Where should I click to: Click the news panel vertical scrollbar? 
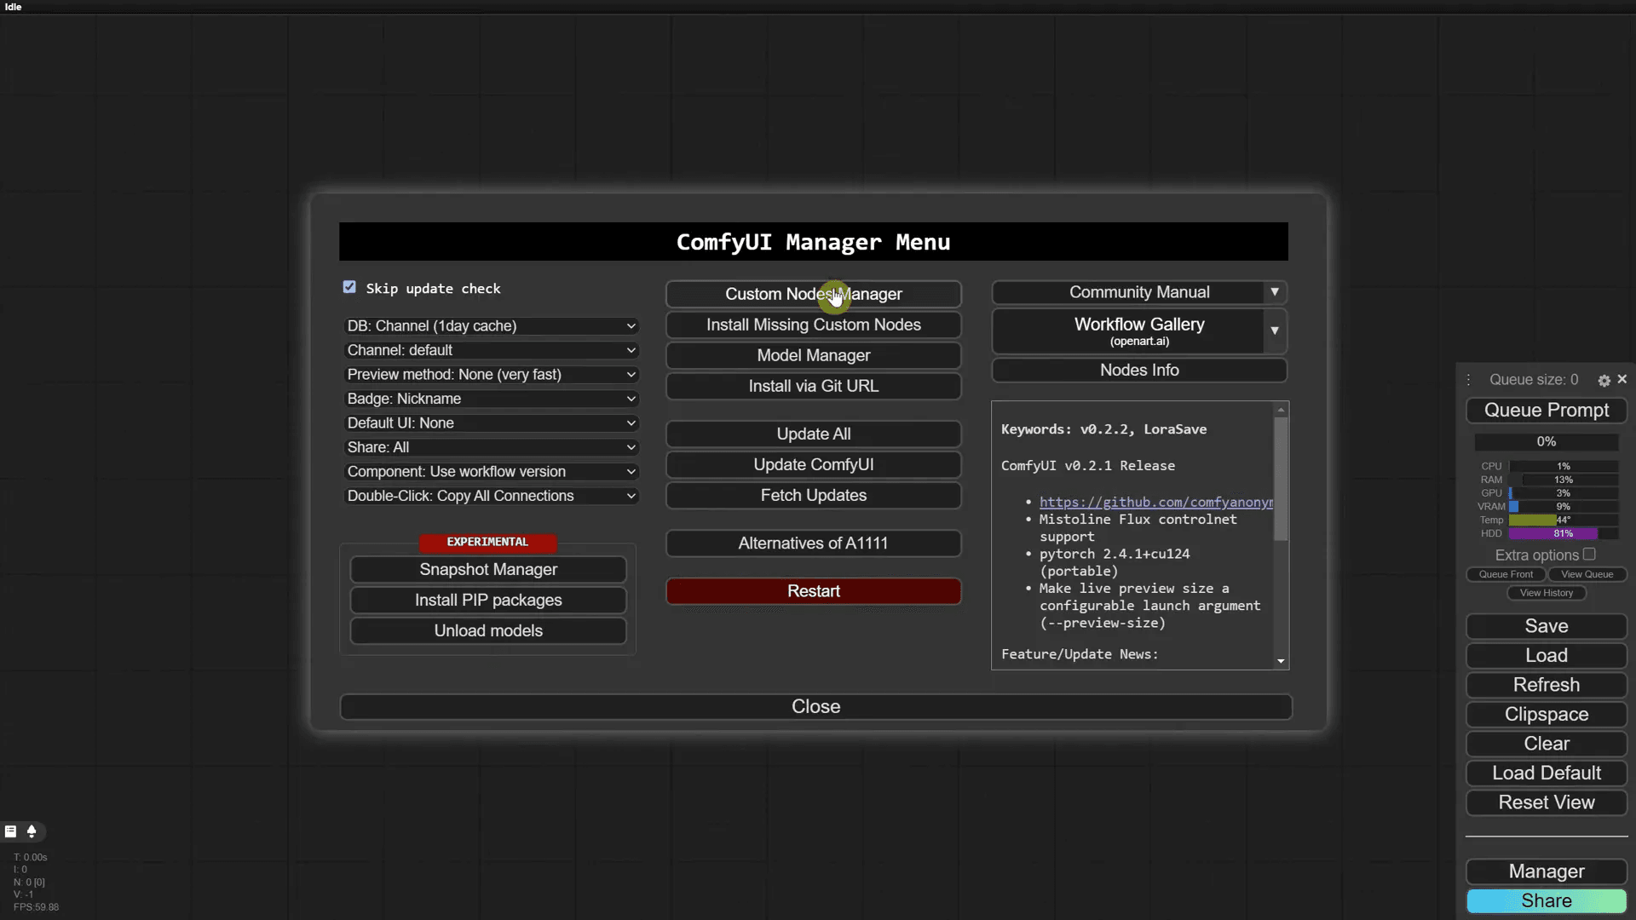click(x=1281, y=477)
